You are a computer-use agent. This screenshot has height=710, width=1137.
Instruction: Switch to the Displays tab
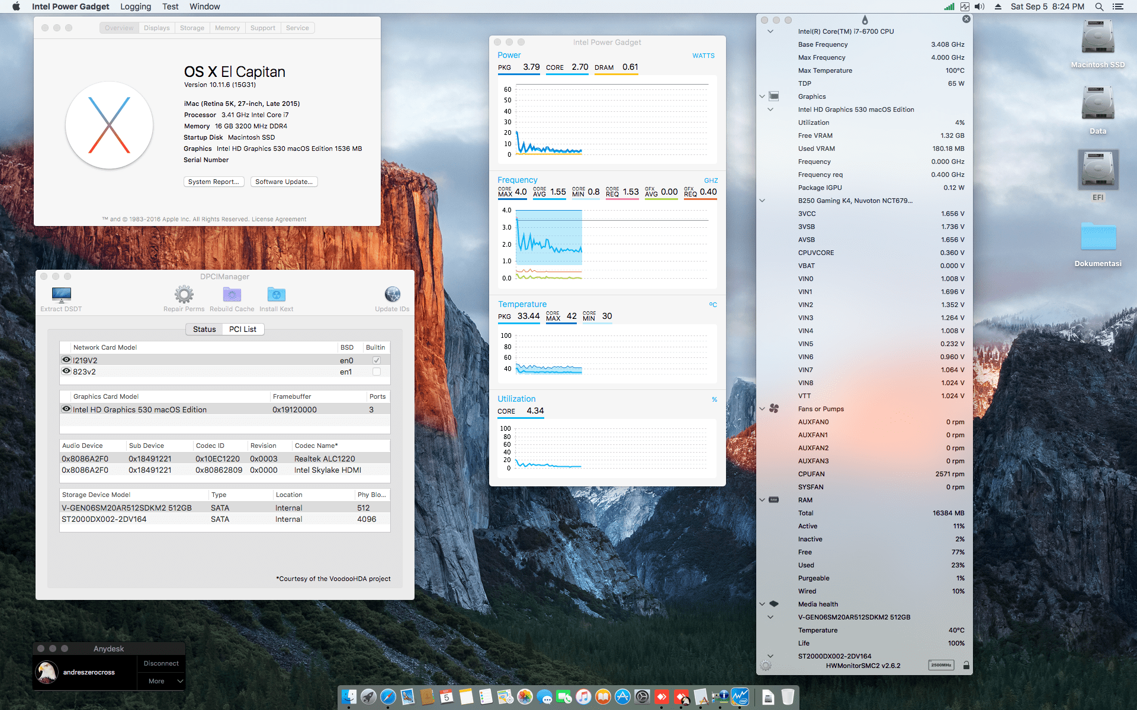coord(157,28)
